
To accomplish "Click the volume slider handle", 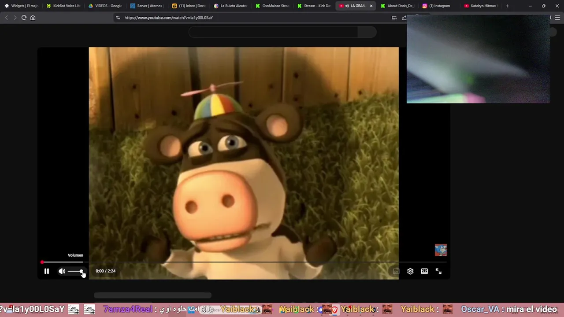I will (82, 271).
